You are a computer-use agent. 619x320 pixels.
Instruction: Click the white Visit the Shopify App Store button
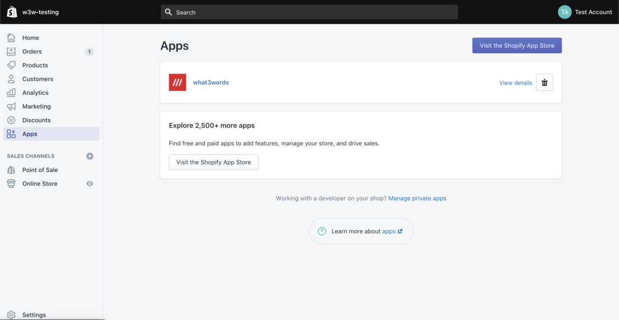[x=214, y=162]
